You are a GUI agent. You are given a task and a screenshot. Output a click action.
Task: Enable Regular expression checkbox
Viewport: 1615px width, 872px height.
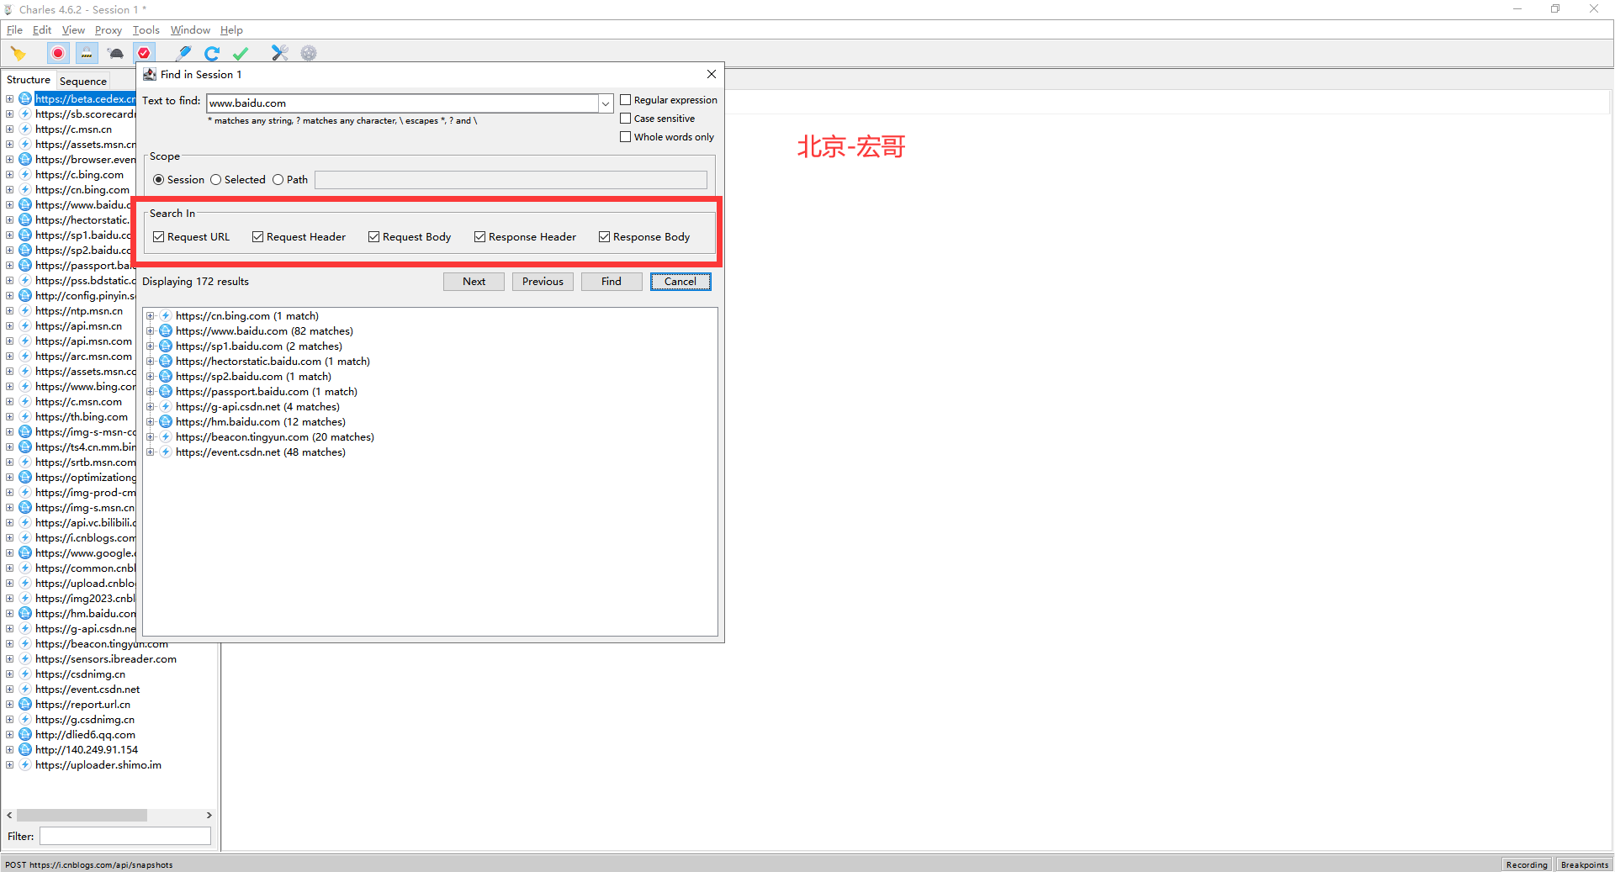(x=625, y=100)
